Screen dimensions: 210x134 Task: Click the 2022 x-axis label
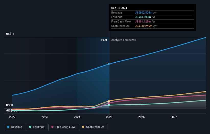[12, 117]
